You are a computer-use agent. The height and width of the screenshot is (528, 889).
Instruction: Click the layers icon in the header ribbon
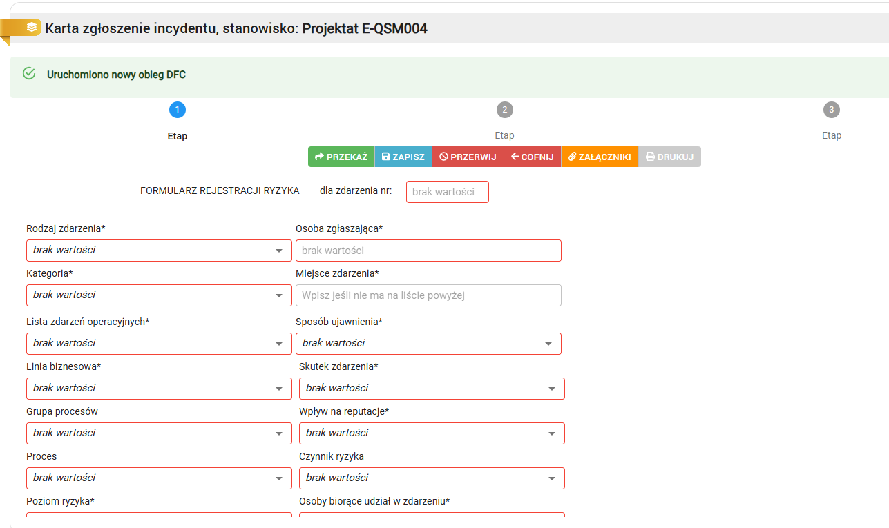pyautogui.click(x=32, y=28)
